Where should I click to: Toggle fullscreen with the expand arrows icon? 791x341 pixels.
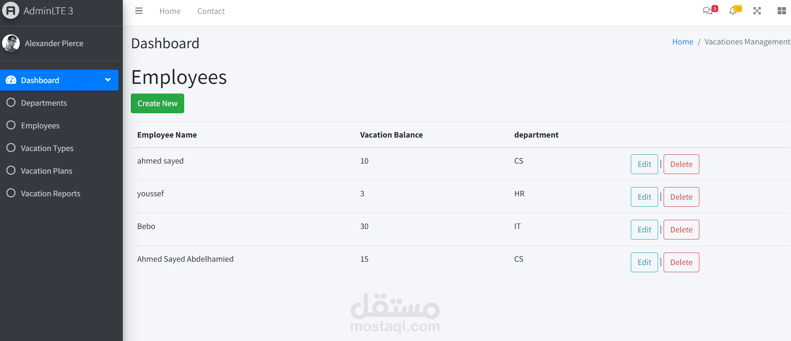click(x=757, y=11)
